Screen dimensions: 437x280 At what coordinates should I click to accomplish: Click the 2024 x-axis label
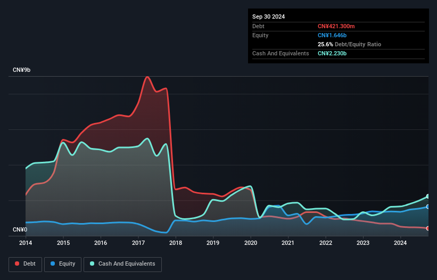400,243
